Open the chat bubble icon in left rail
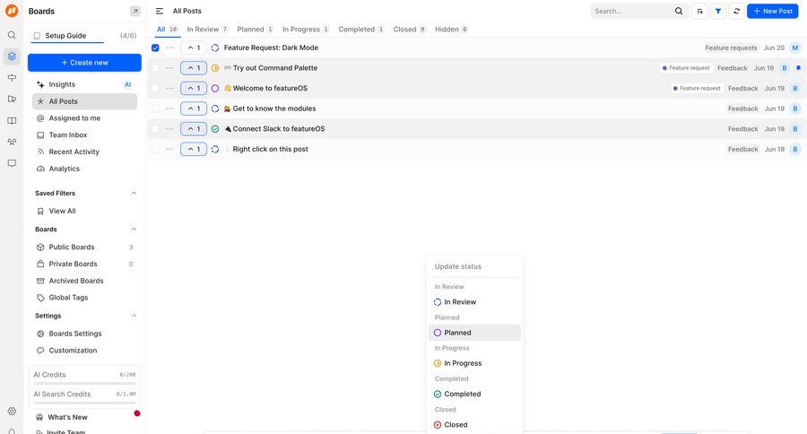 (x=12, y=163)
